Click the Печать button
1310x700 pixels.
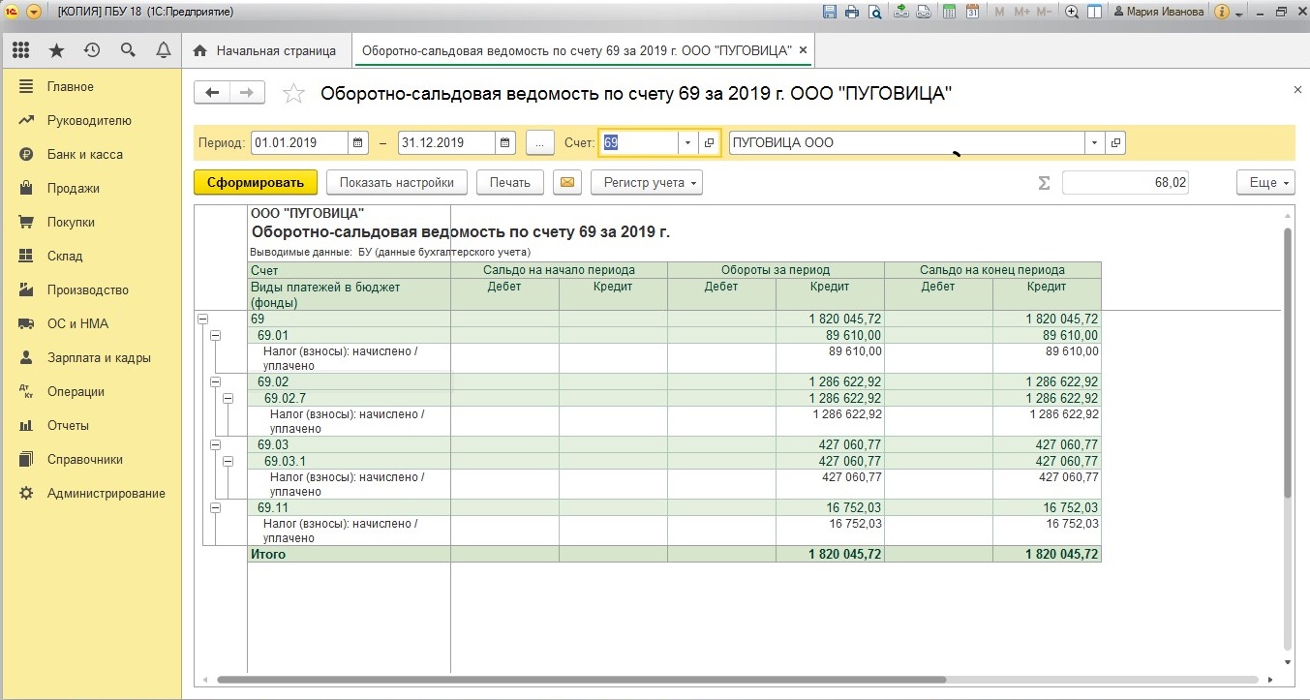(510, 182)
